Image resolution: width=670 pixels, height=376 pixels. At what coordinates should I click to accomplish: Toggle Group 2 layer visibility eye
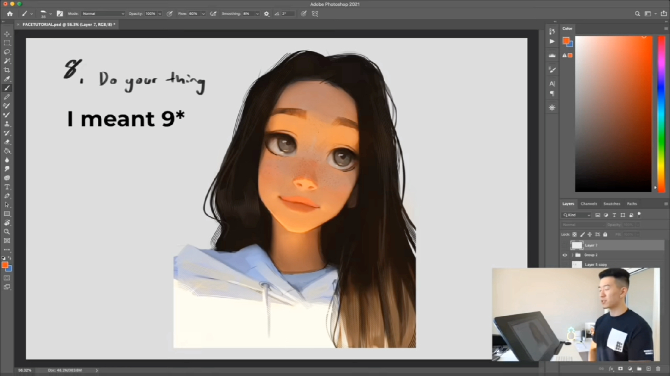tap(565, 255)
